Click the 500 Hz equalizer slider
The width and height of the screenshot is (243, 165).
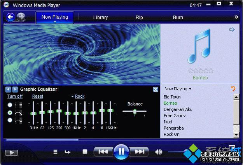tap(68, 113)
